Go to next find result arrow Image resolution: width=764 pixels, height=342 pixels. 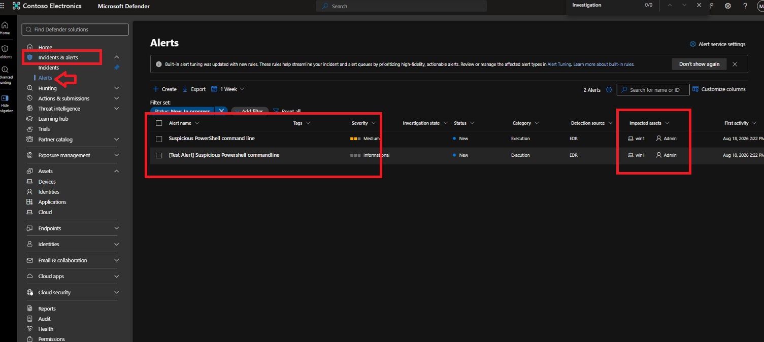684,5
